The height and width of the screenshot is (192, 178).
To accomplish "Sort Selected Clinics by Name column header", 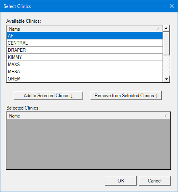I will [x=88, y=116].
